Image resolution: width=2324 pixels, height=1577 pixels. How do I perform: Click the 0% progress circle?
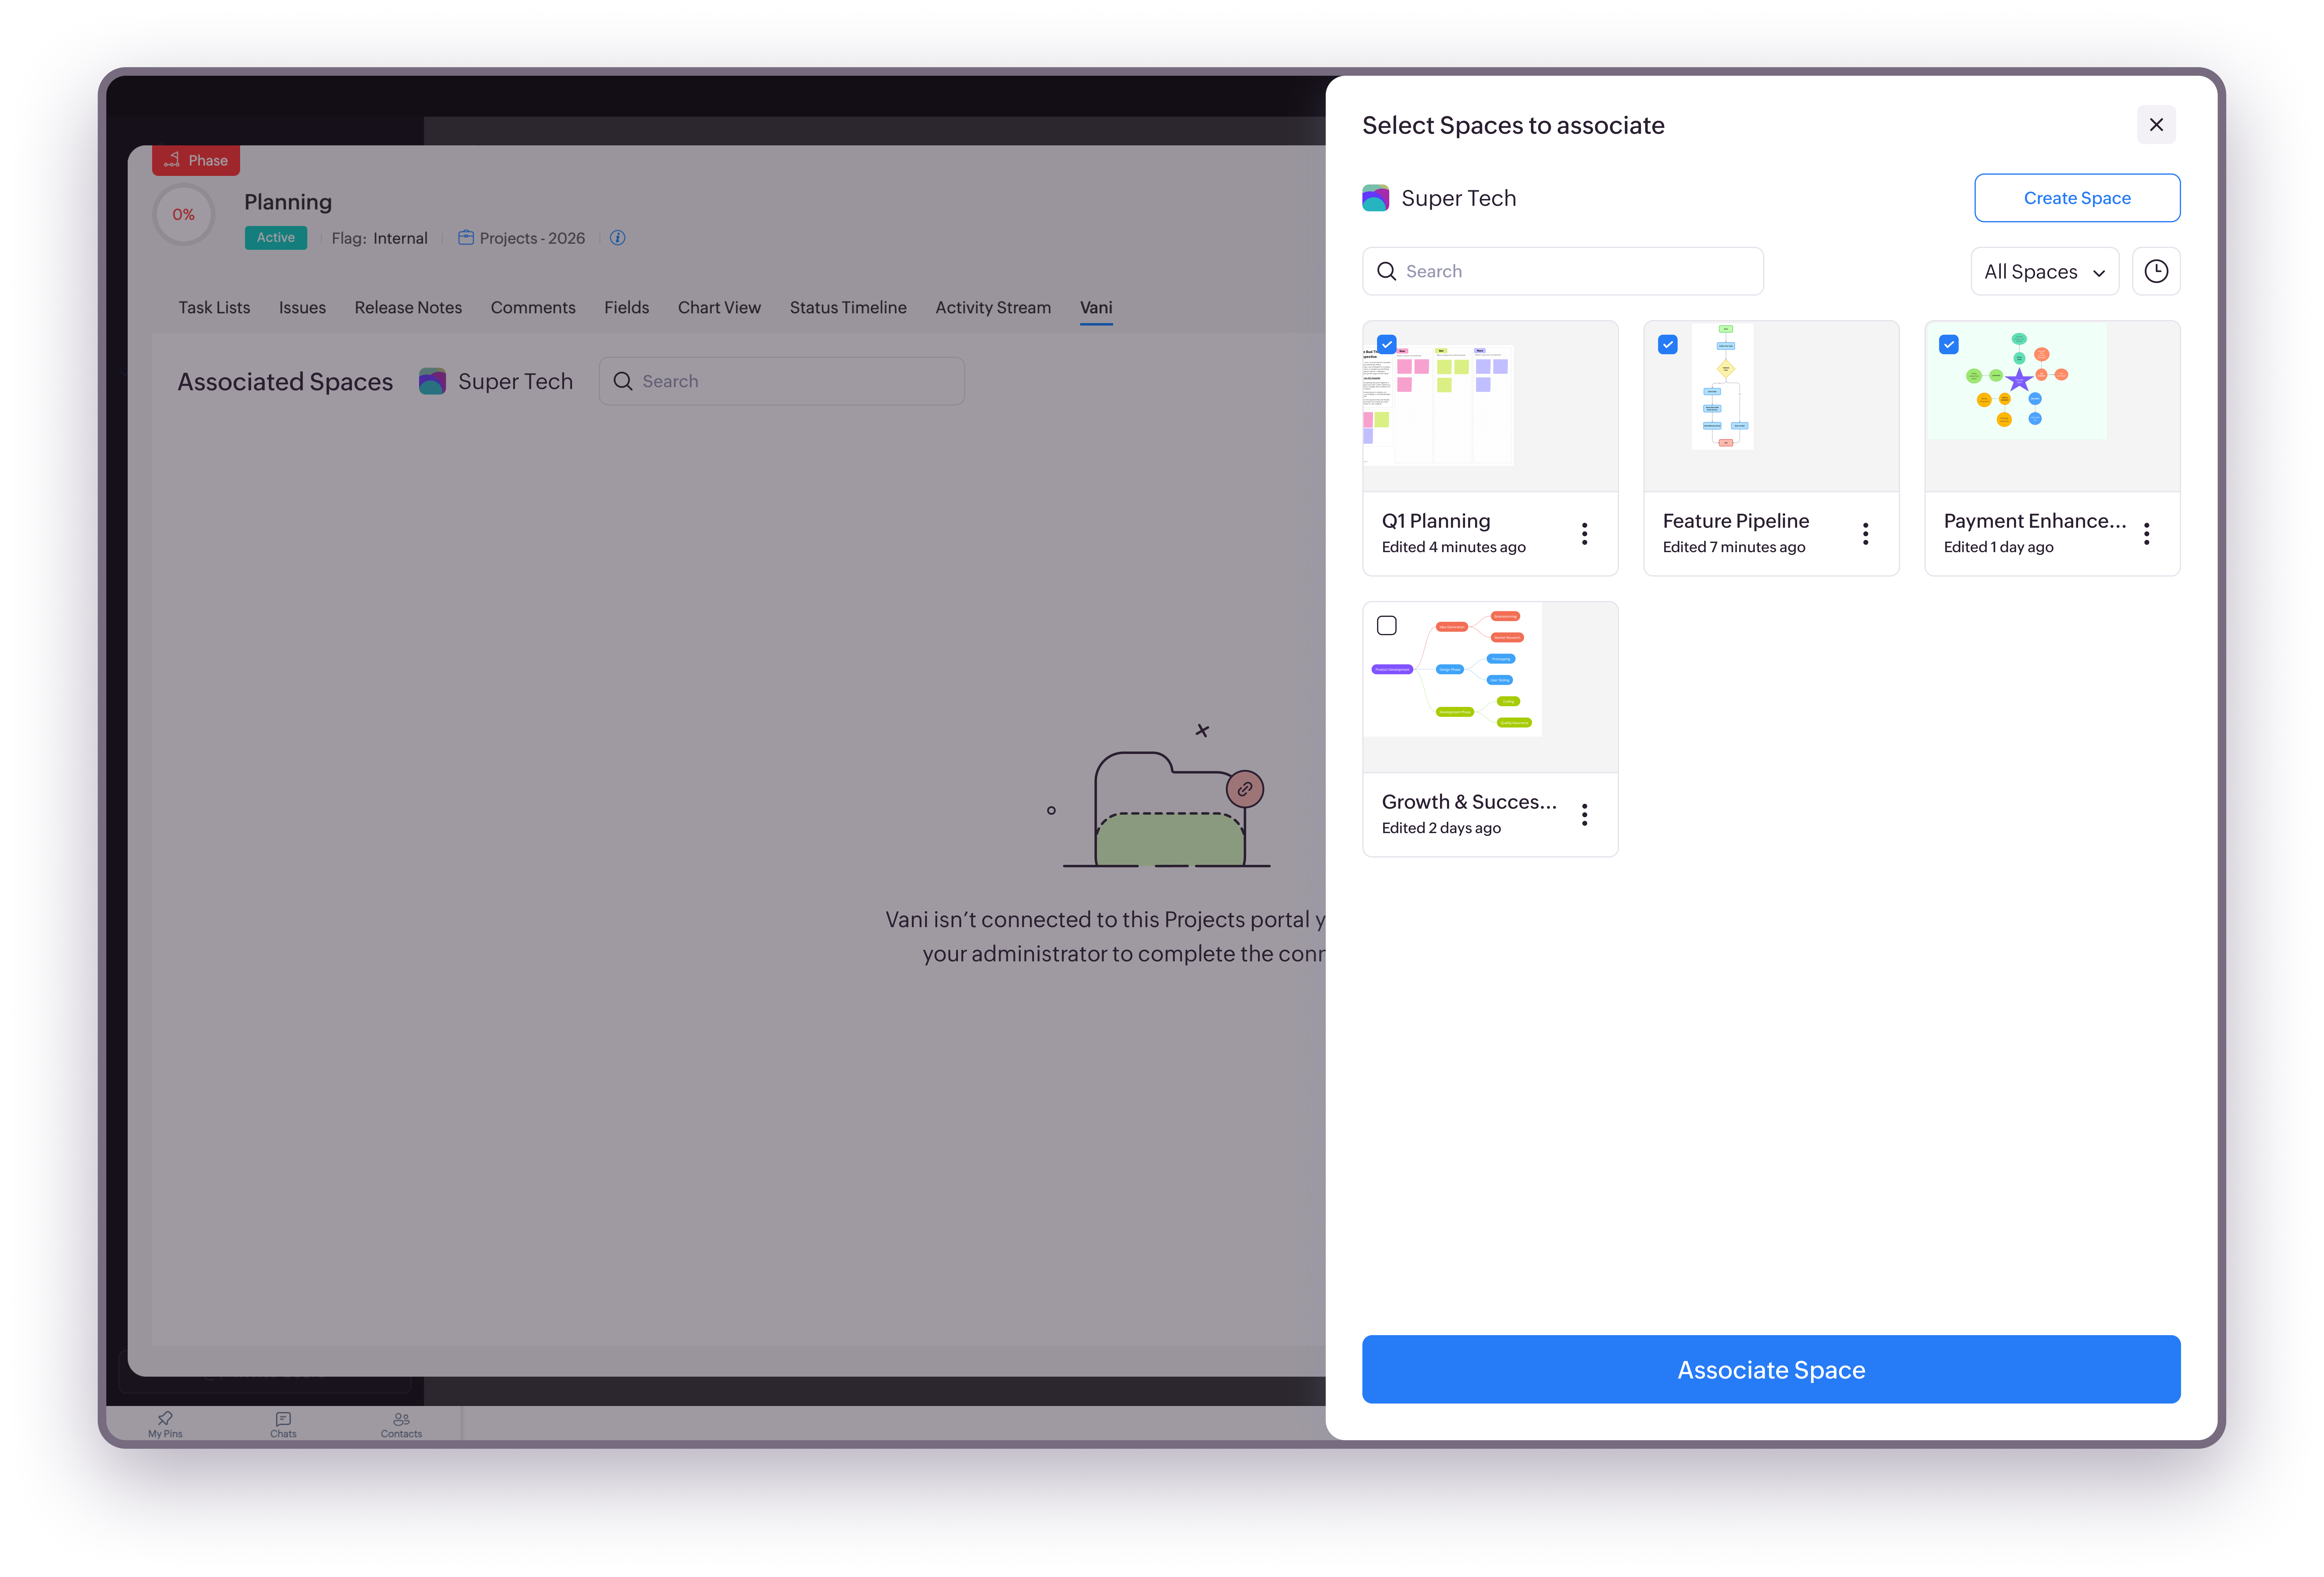coord(184,214)
